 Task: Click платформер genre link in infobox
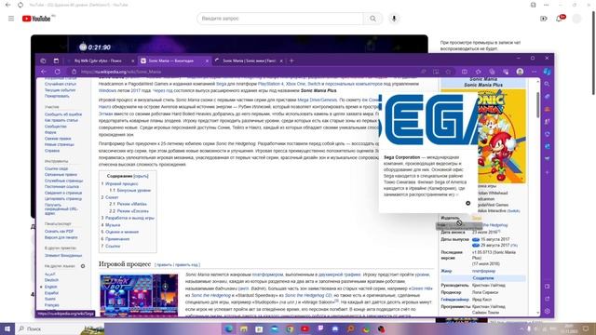point(483,271)
